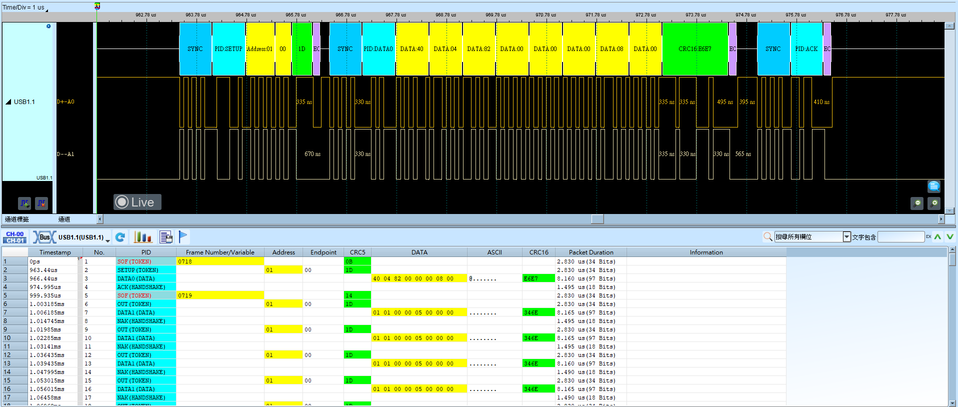Image resolution: width=958 pixels, height=407 pixels.
Task: Click the PID:SETUP decoded block
Action: pyautogui.click(x=228, y=49)
